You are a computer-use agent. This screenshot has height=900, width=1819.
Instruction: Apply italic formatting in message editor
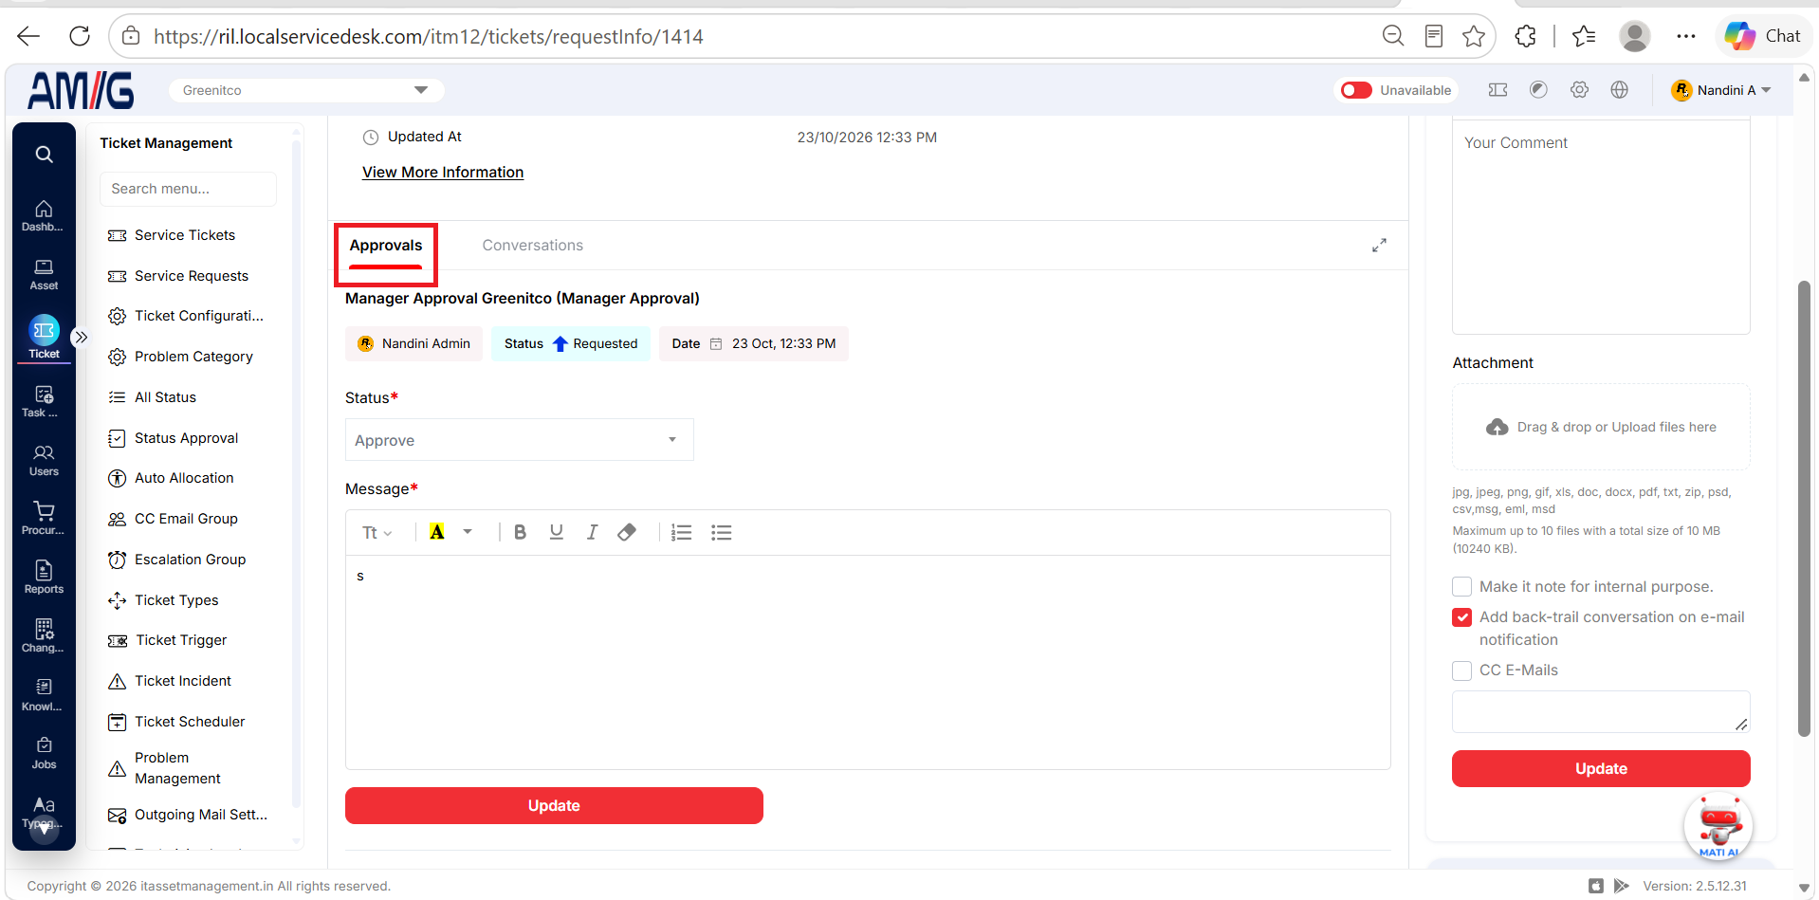point(592,532)
